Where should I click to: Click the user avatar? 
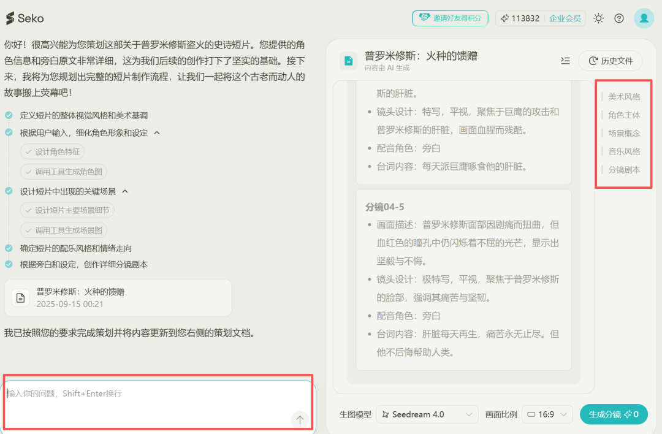pos(644,18)
